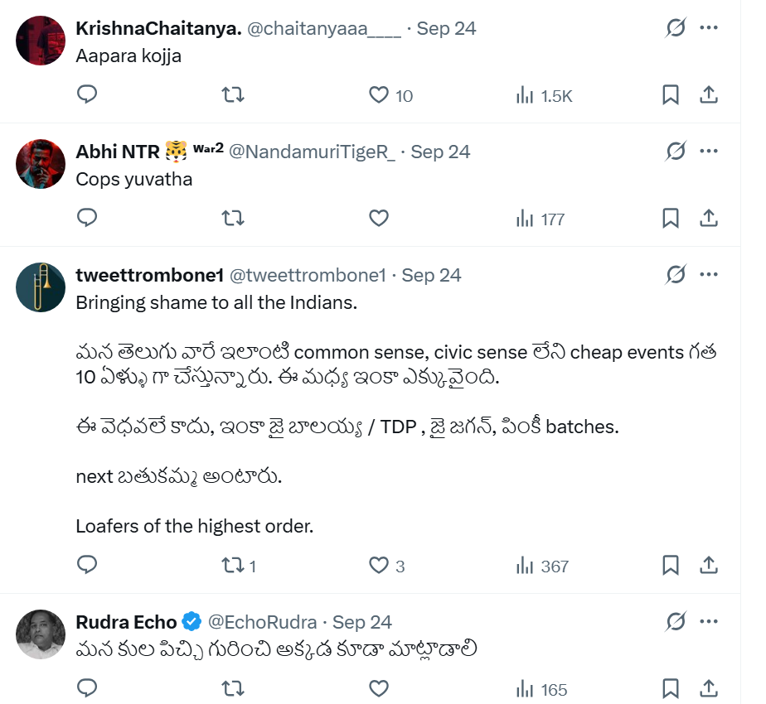Reply to KrishnaChaitanya's tweet
The height and width of the screenshot is (704, 766).
coord(88,95)
